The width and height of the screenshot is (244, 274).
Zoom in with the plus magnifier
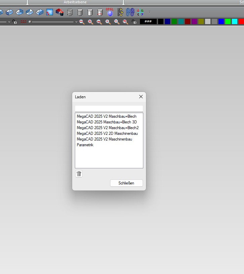108,22
